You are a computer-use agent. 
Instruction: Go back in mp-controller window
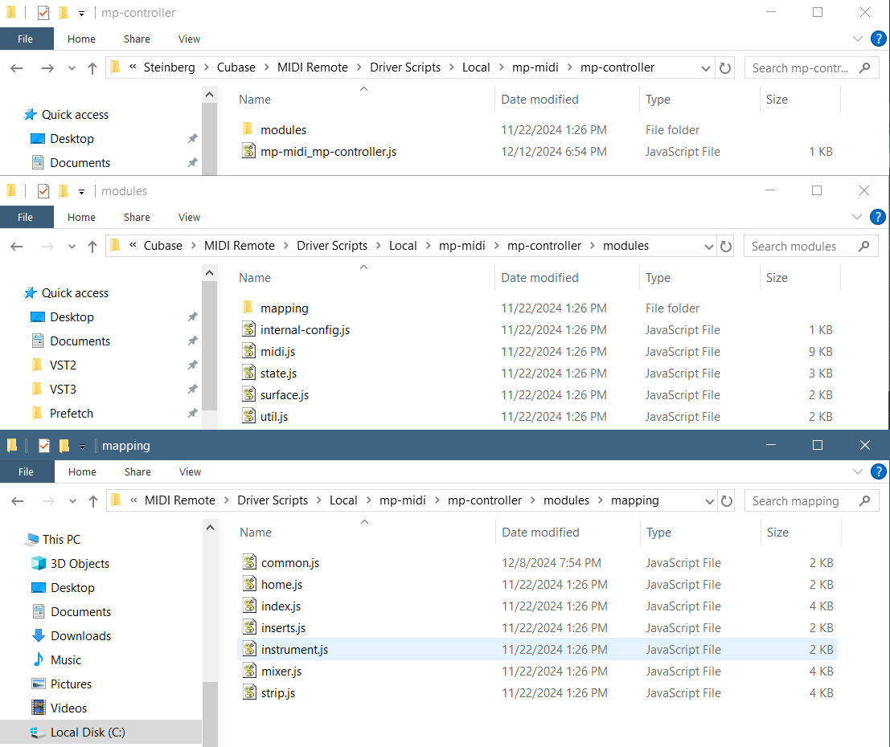tap(17, 68)
